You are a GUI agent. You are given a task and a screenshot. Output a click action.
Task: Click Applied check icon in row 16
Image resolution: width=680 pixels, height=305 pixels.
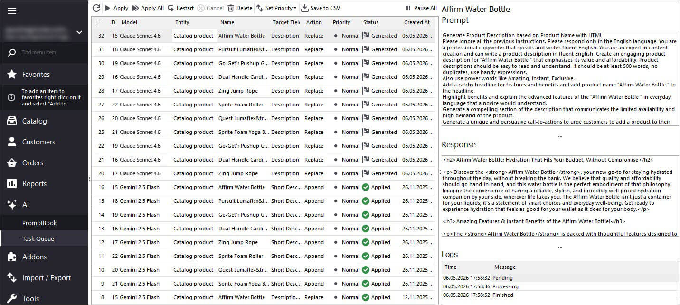(366, 187)
